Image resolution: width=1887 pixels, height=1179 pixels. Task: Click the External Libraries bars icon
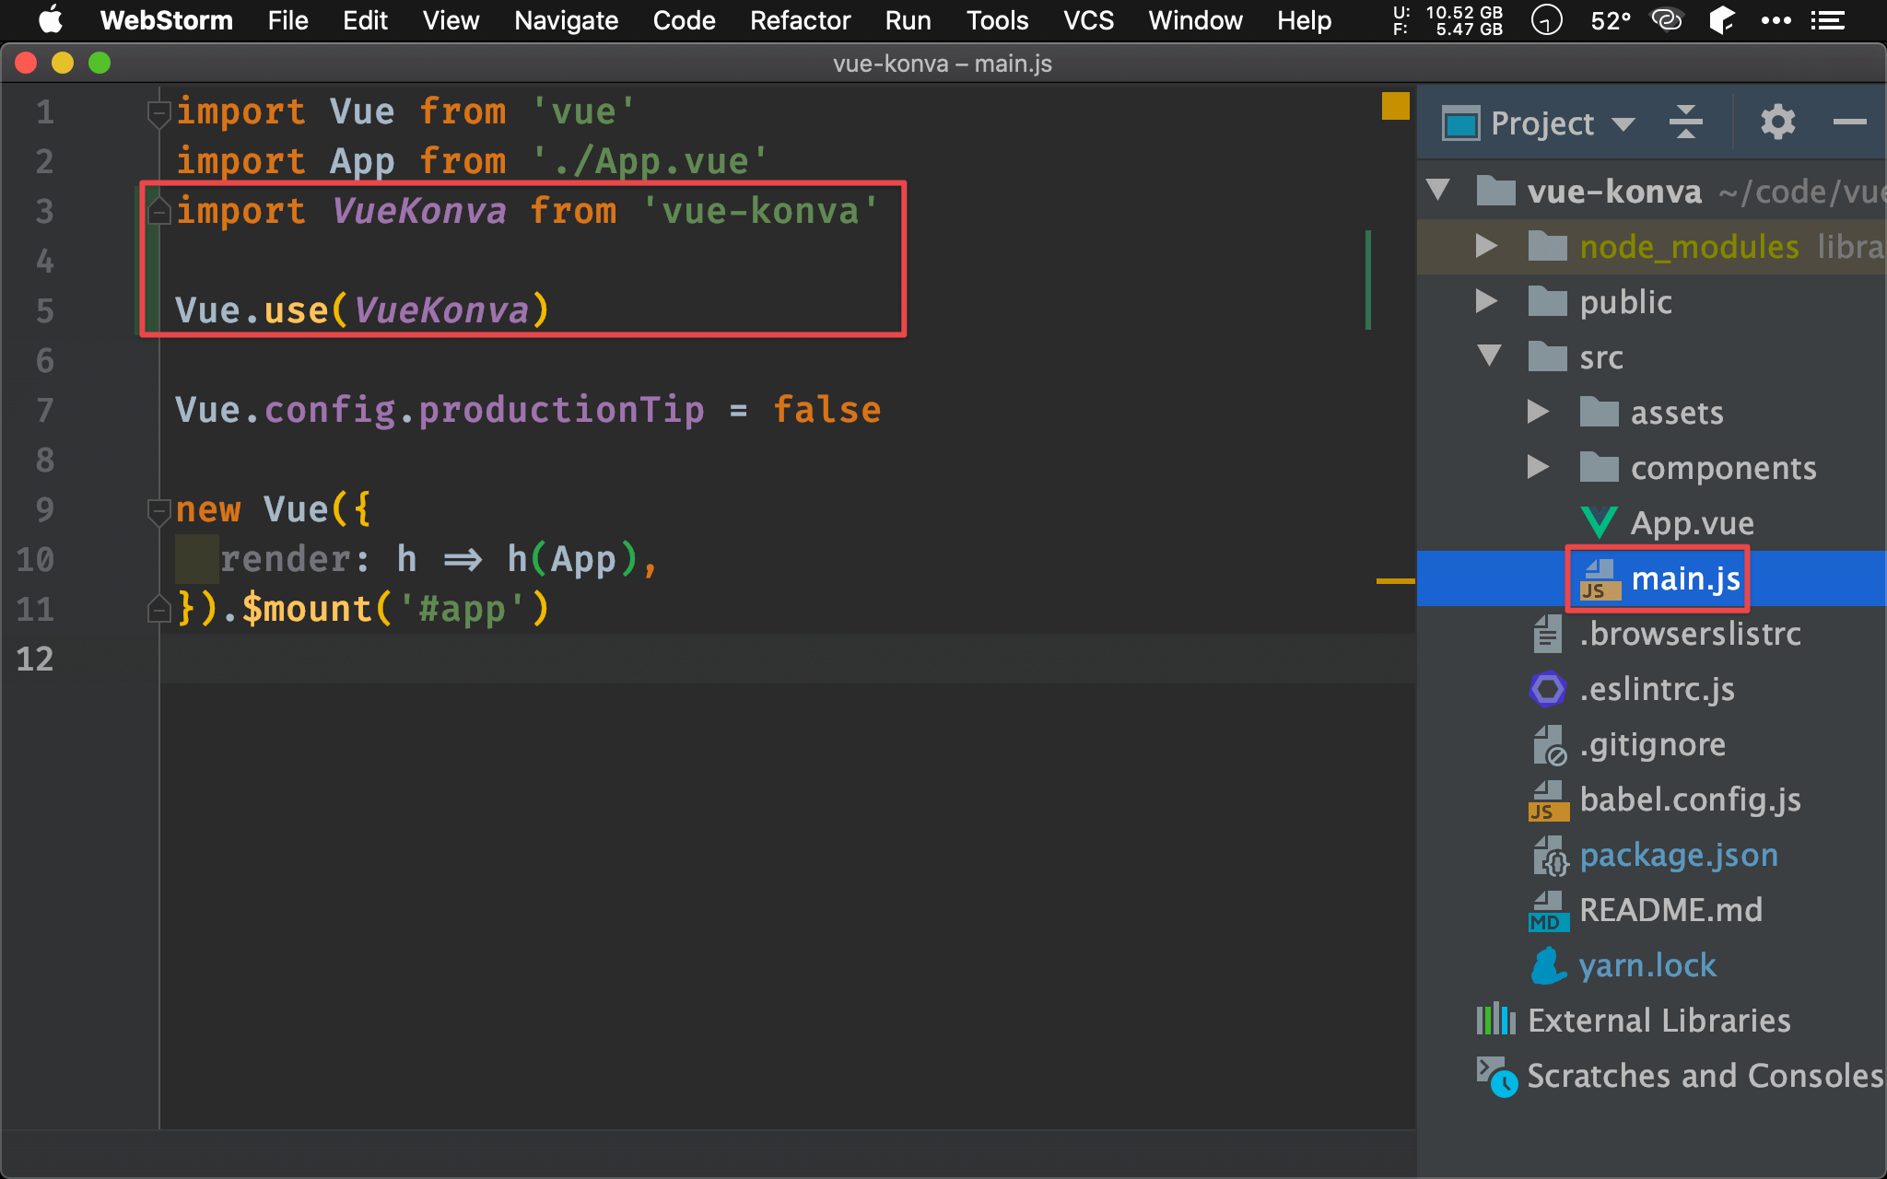coord(1496,1020)
